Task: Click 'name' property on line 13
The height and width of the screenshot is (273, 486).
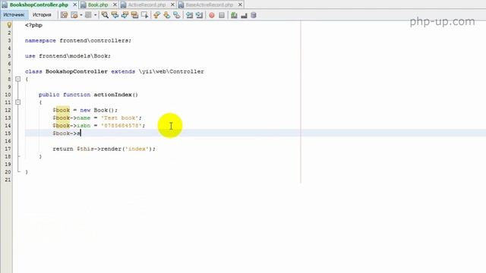Action: point(84,118)
